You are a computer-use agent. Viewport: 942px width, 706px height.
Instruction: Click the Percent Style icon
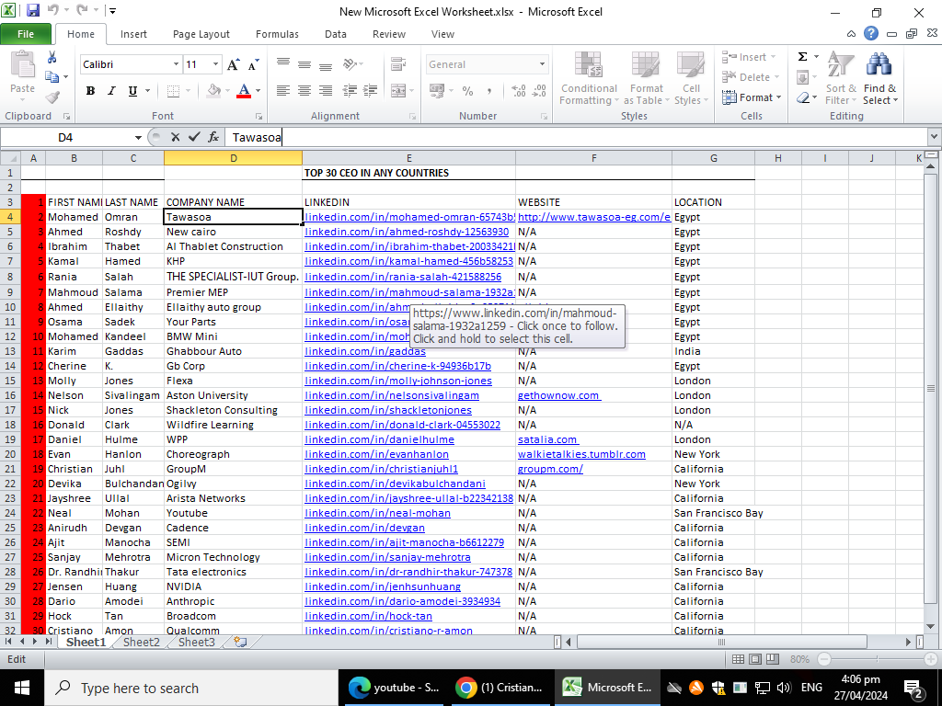[x=467, y=91]
